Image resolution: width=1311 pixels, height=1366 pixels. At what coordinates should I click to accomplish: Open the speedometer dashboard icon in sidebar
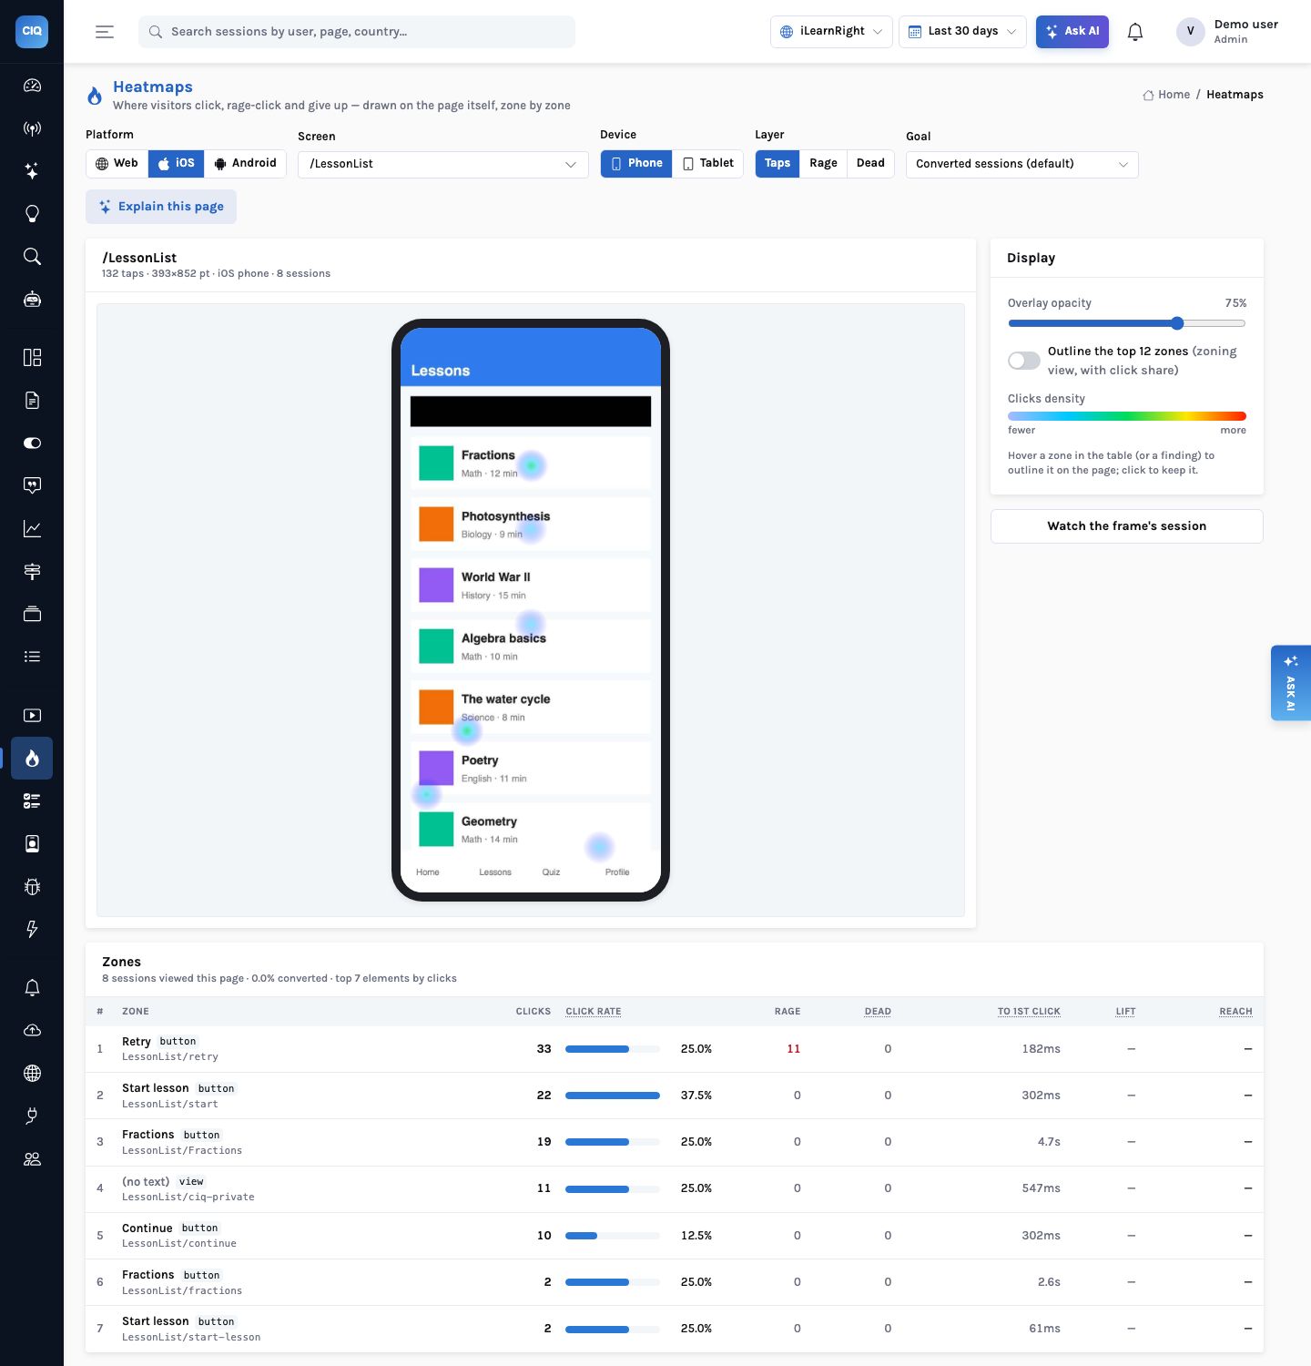[x=32, y=86]
